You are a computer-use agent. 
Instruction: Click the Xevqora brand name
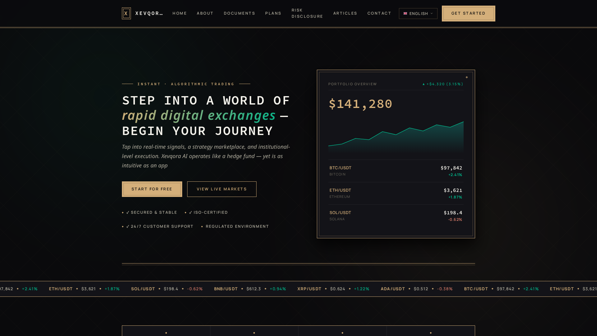149,13
